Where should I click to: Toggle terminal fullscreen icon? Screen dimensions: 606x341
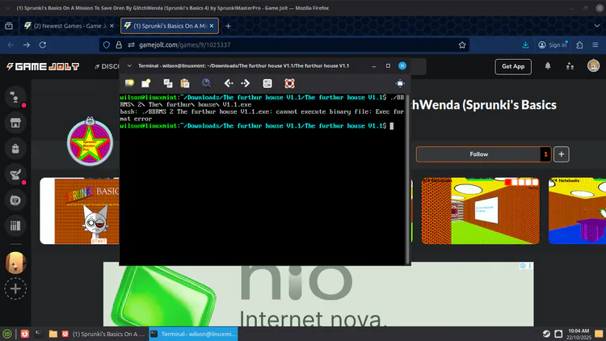400,83
